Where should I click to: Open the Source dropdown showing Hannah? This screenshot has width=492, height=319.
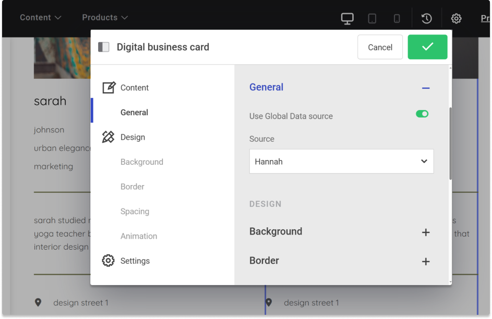click(x=341, y=161)
